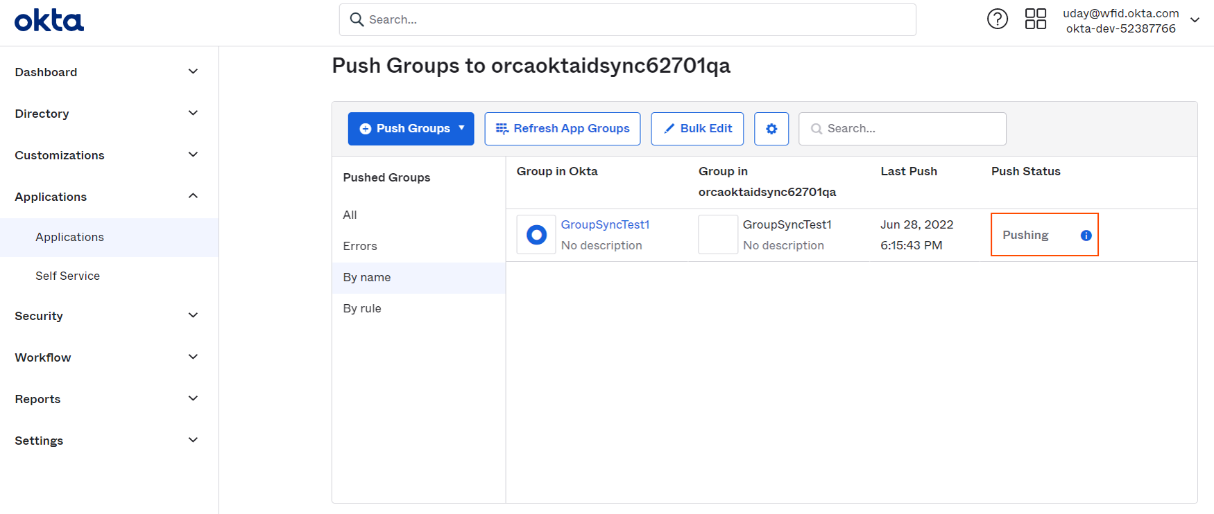The height and width of the screenshot is (514, 1214).
Task: Open the help question mark icon
Action: pyautogui.click(x=998, y=19)
